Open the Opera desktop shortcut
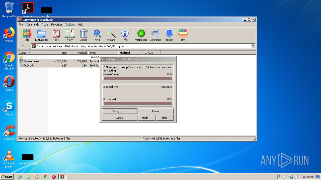The width and height of the screenshot is (321, 180). [9, 83]
